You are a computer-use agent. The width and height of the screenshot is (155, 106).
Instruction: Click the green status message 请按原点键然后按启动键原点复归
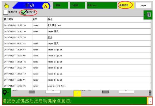coord(75,101)
